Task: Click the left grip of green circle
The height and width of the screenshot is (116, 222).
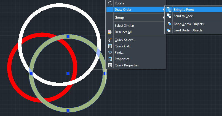Action: [x=31, y=73]
